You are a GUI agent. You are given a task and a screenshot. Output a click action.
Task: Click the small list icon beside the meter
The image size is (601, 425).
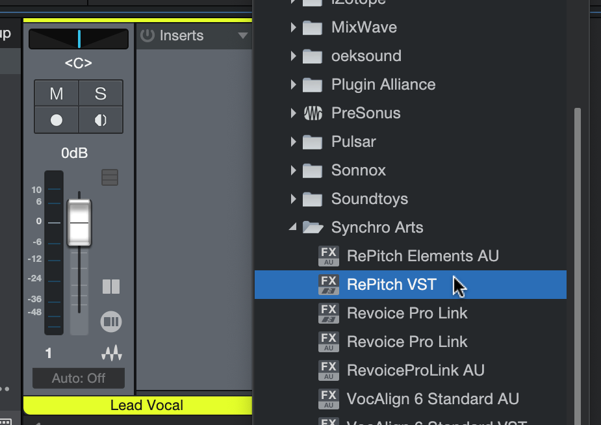tap(110, 177)
